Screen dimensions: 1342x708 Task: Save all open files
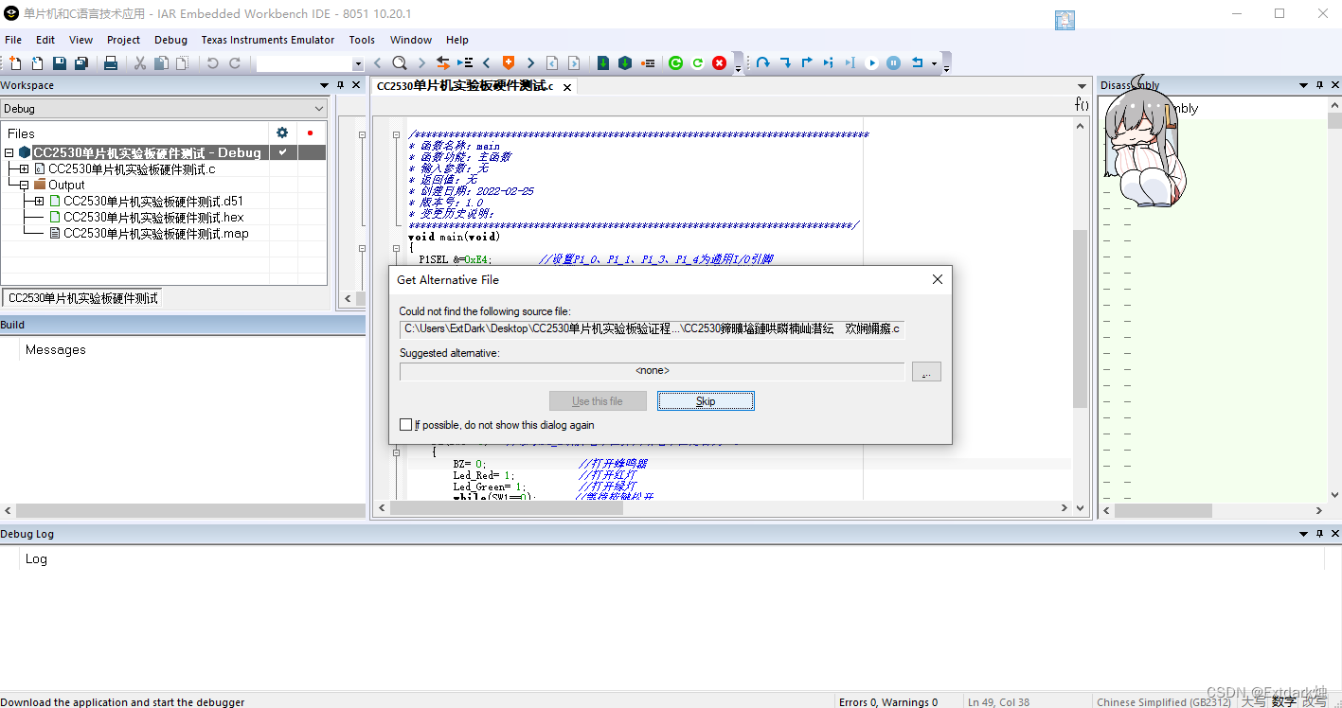(80, 62)
